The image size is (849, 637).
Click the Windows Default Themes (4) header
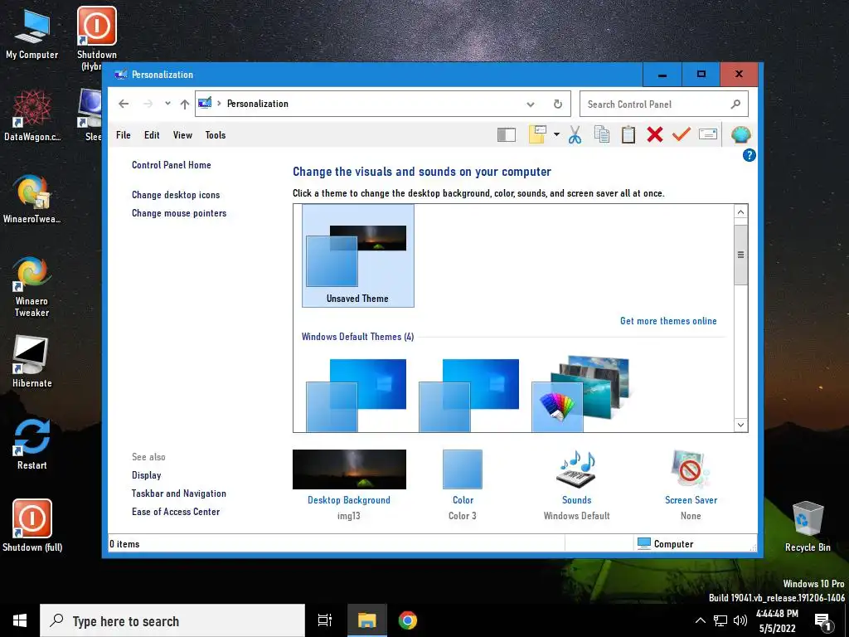click(358, 337)
